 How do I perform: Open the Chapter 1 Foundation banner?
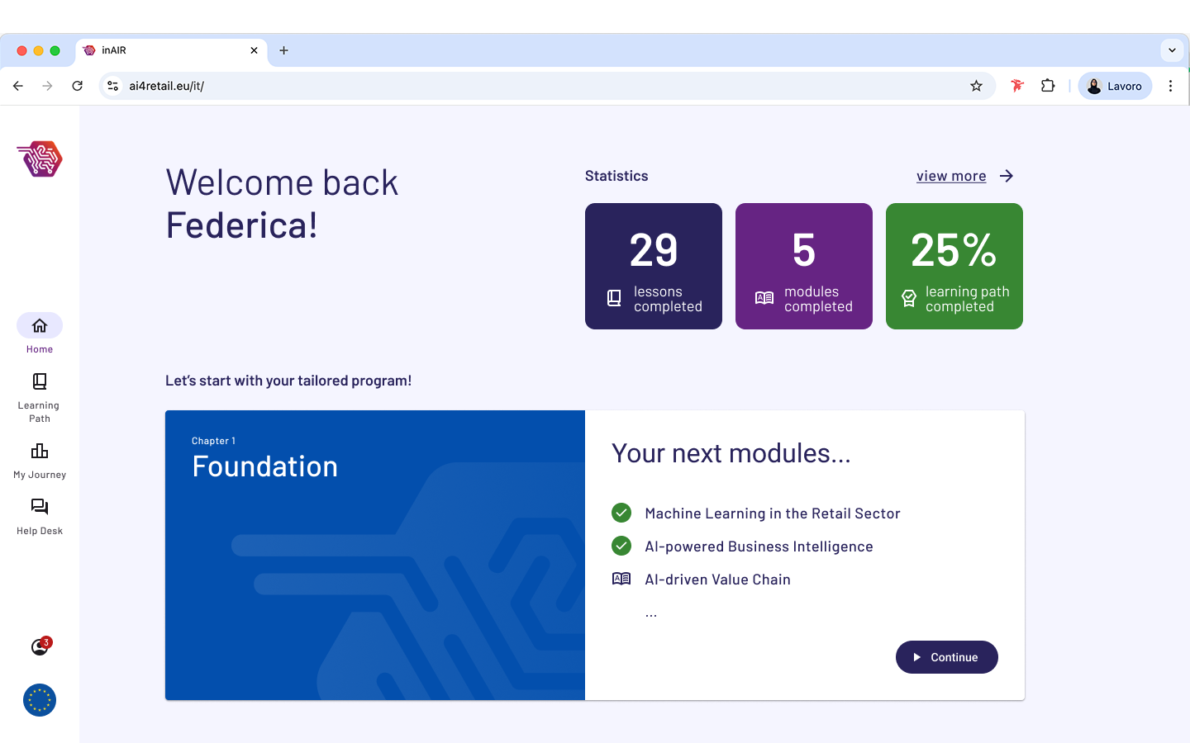tap(375, 555)
